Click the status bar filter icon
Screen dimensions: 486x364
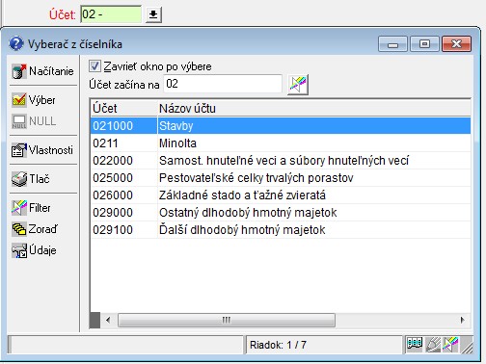450,345
